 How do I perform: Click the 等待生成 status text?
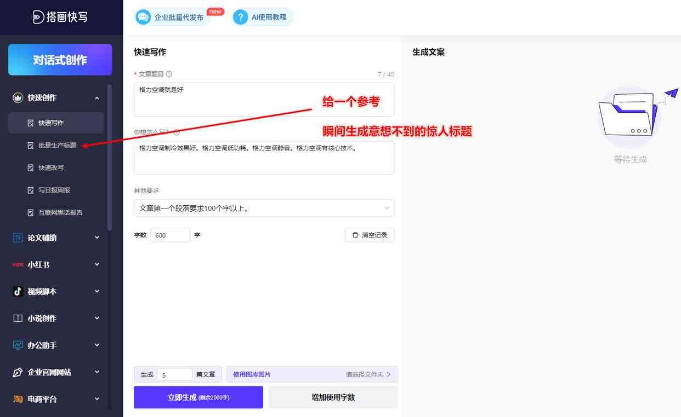pyautogui.click(x=631, y=160)
